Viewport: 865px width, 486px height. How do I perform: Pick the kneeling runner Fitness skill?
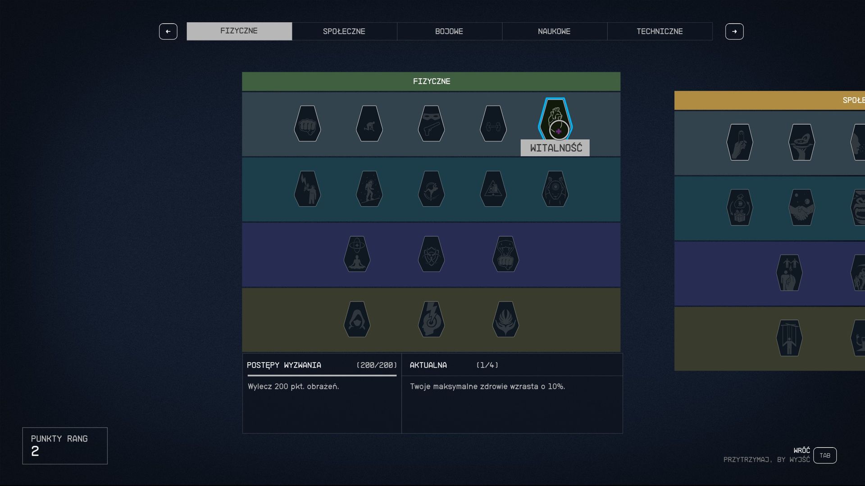click(369, 124)
